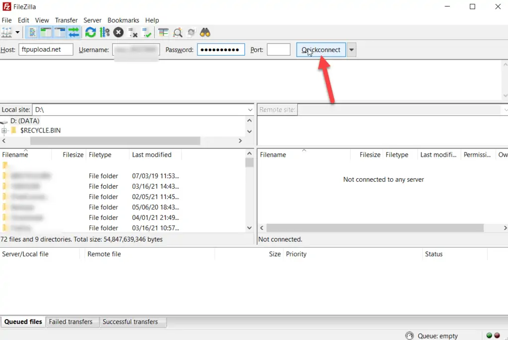The image size is (508, 340).
Task: Toggle synchronized browsing icon
Action: [191, 32]
